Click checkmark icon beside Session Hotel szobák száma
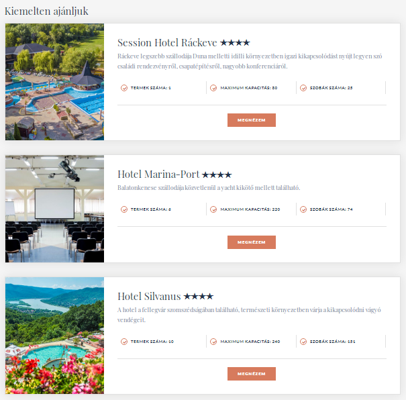 (x=303, y=88)
